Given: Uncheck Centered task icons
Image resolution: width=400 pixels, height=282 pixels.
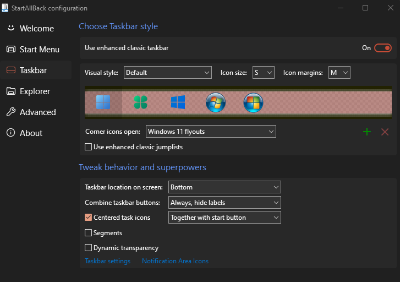Looking at the screenshot, I should click(88, 218).
